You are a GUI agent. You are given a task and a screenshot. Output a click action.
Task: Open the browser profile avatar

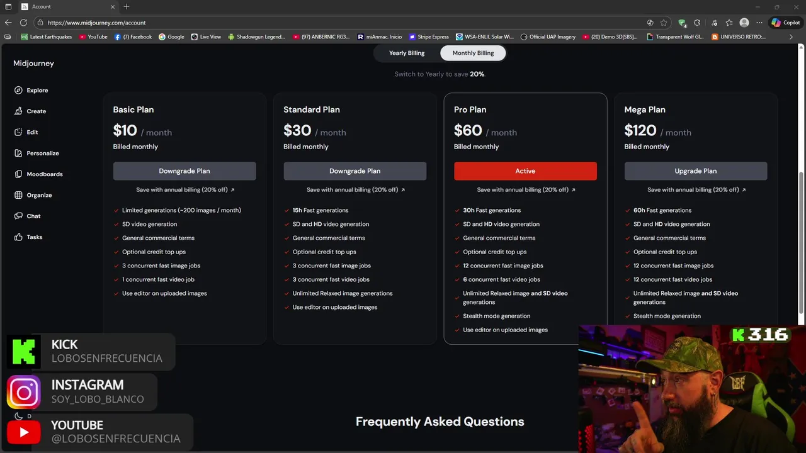point(744,23)
